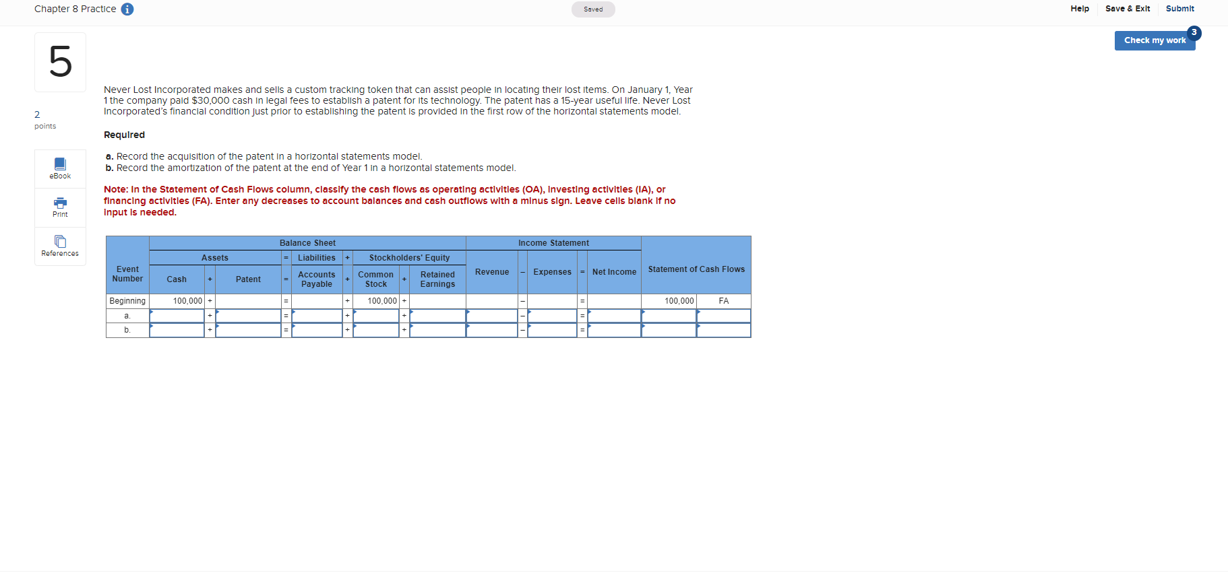The image size is (1228, 573).
Task: Click the Event Number column header
Action: coord(127,274)
